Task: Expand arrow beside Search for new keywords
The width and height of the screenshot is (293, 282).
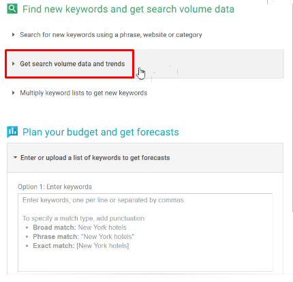Action: (x=13, y=35)
